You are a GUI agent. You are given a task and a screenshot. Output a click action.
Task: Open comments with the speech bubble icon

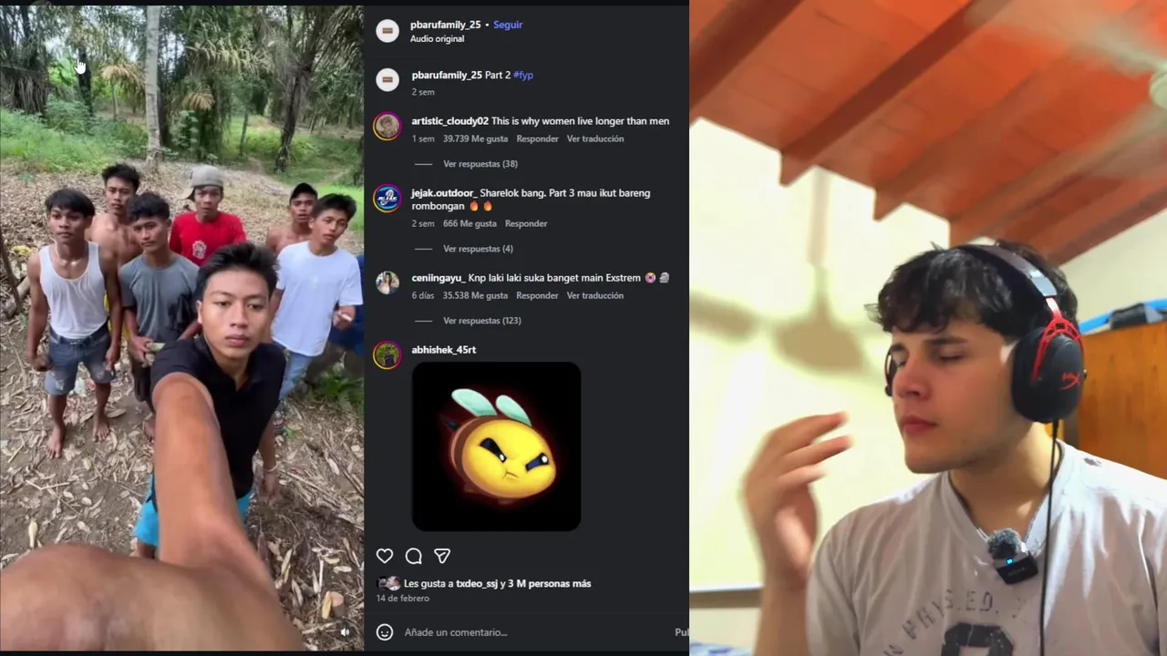click(x=413, y=556)
